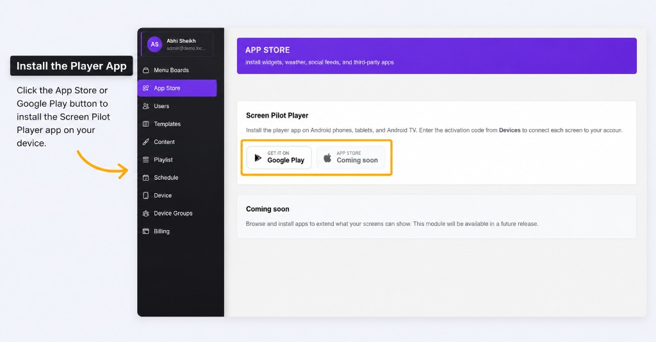Click the Apple logo icon
656x342 pixels.
pyautogui.click(x=327, y=158)
